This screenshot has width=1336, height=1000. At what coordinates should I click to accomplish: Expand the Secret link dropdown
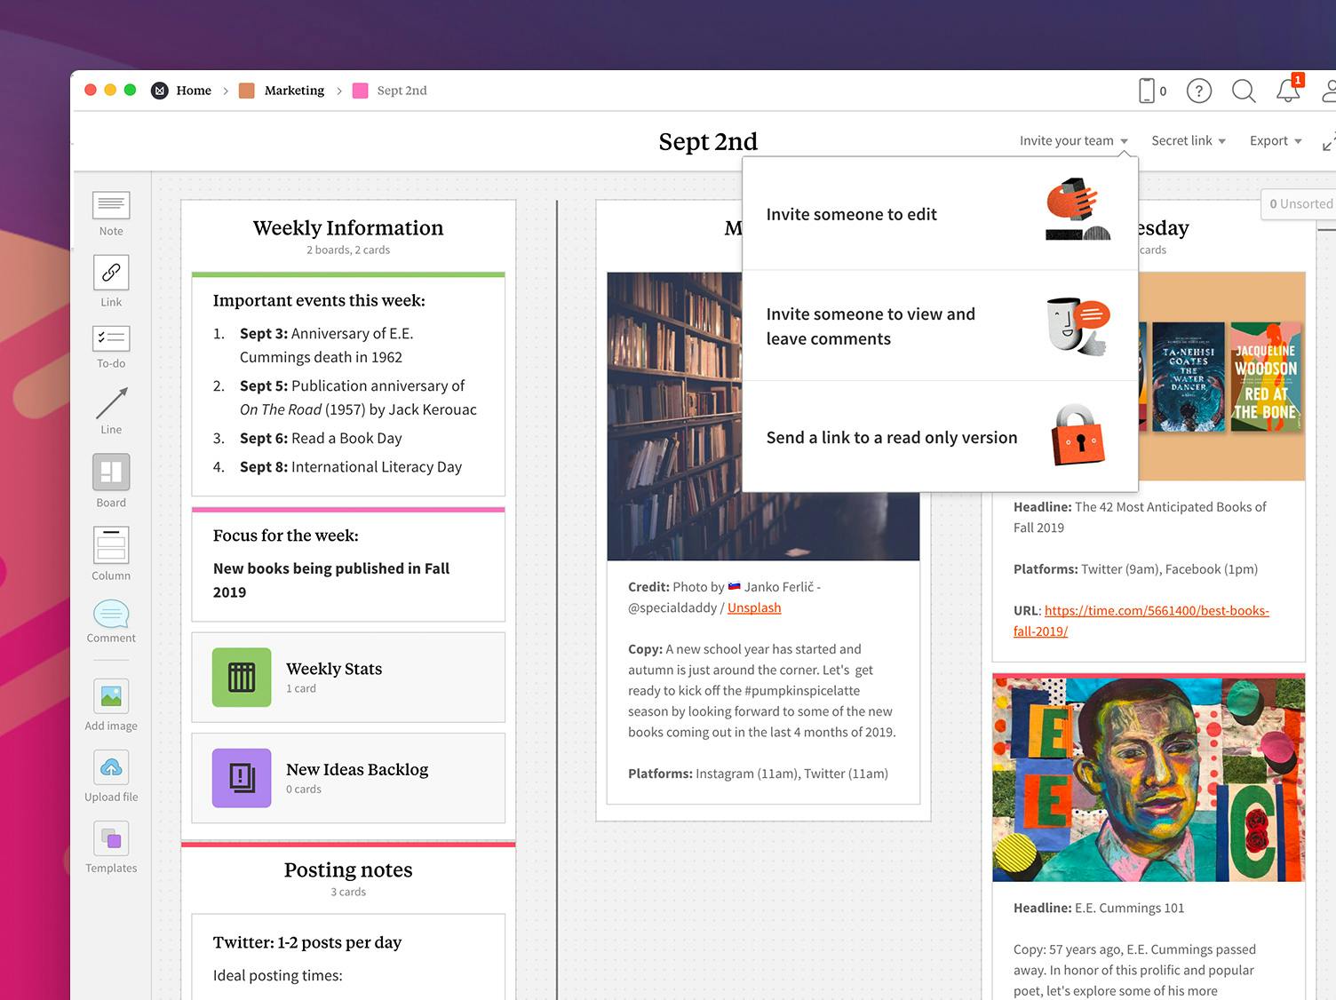[1189, 140]
